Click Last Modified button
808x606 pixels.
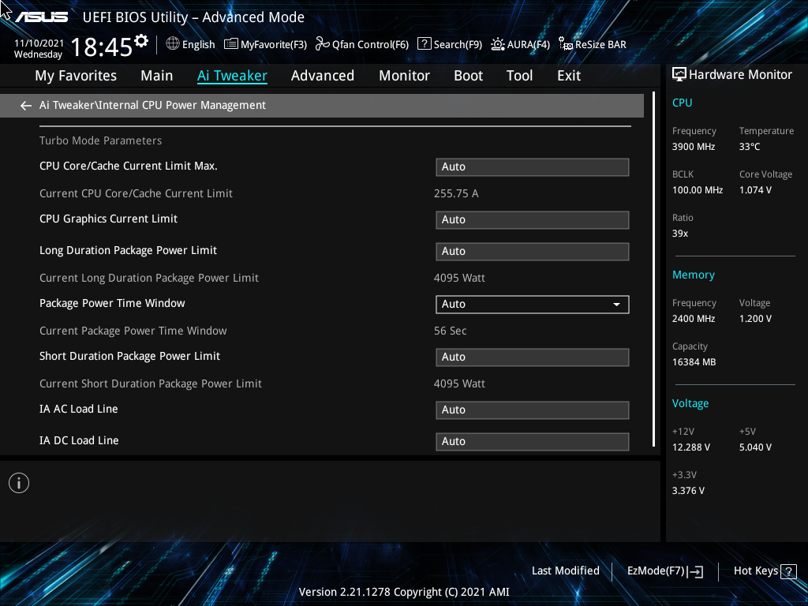coord(565,571)
